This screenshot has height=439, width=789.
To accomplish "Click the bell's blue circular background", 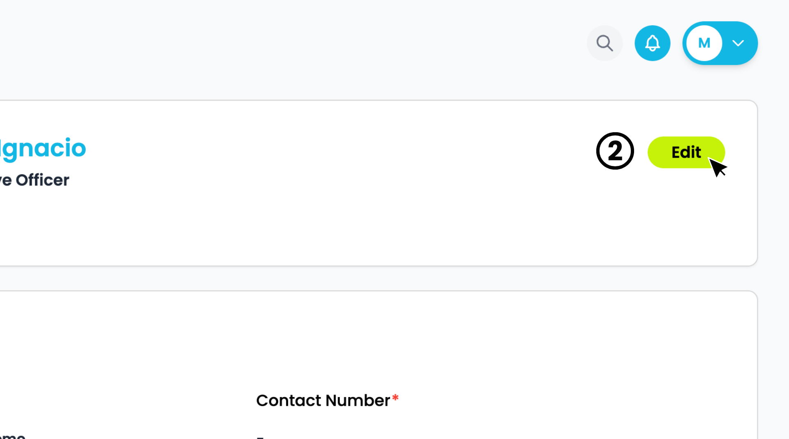I will pyautogui.click(x=652, y=43).
